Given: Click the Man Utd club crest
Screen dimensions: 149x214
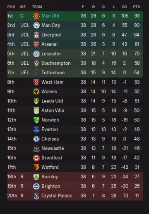Looking at the screenshot, I should pos(36,16).
